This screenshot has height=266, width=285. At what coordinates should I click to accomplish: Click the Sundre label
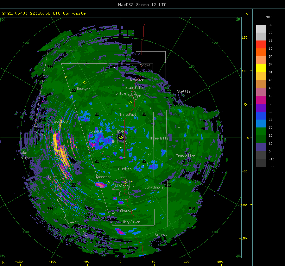[x=96, y=131]
